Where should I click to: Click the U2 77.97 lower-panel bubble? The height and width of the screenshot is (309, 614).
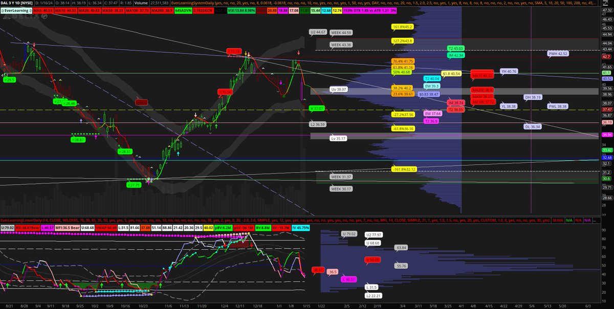tap(374, 235)
